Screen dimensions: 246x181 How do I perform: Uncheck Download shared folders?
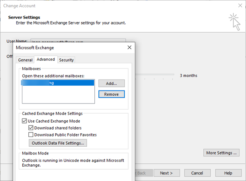point(31,128)
